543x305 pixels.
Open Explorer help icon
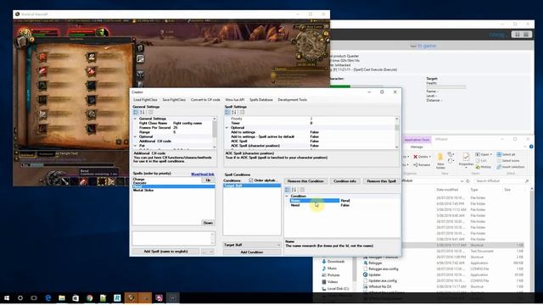point(531,147)
